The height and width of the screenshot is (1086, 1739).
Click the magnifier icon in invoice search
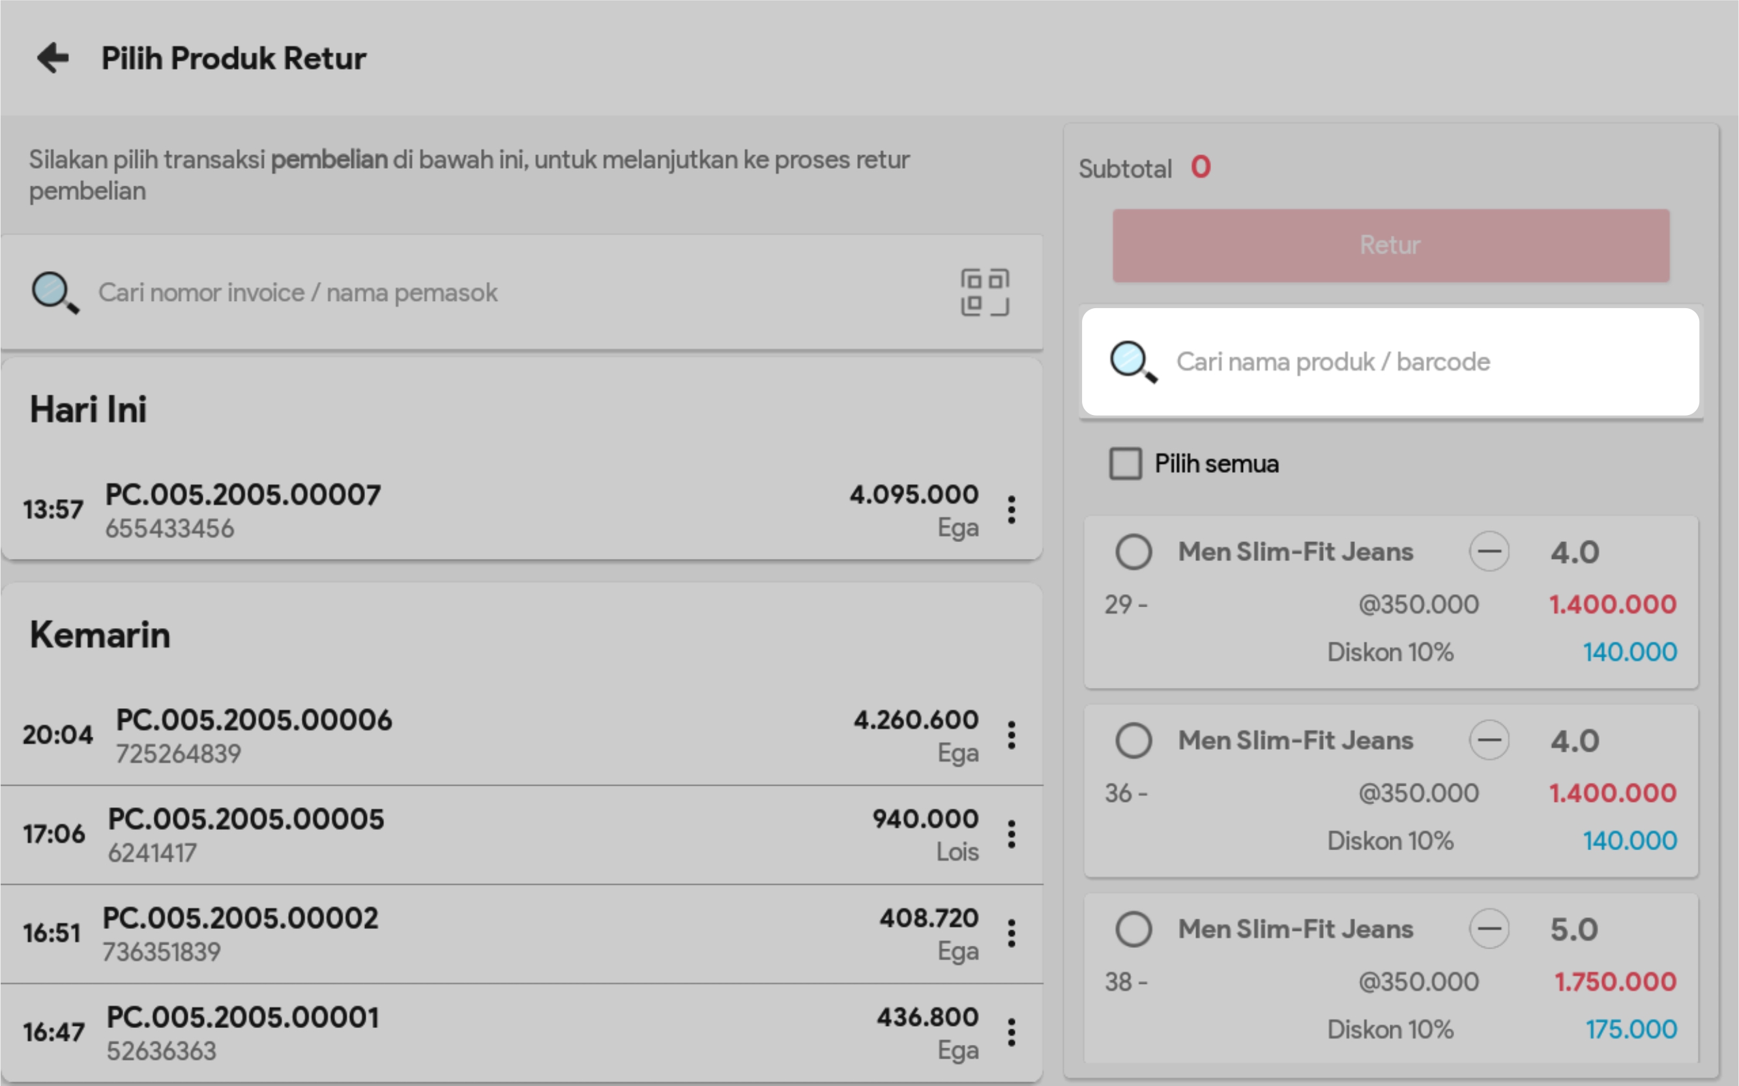click(55, 293)
